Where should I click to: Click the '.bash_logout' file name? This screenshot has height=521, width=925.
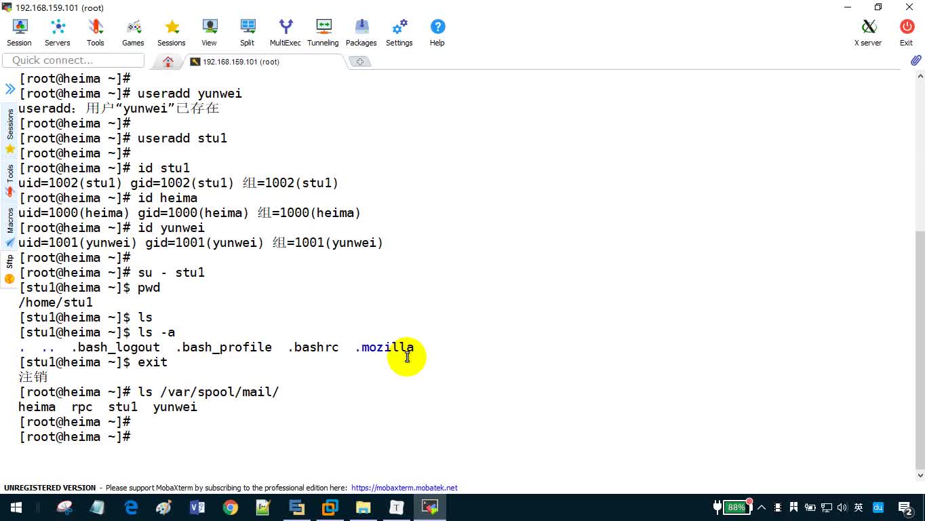115,347
